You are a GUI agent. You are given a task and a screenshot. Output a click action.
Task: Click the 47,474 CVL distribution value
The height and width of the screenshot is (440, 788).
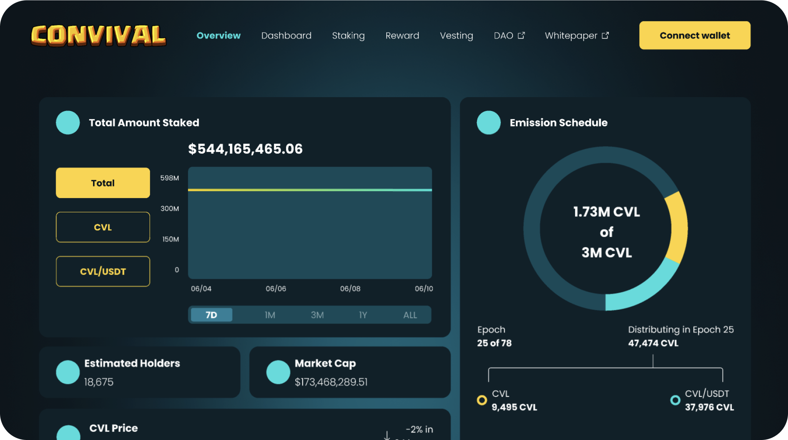pos(653,343)
